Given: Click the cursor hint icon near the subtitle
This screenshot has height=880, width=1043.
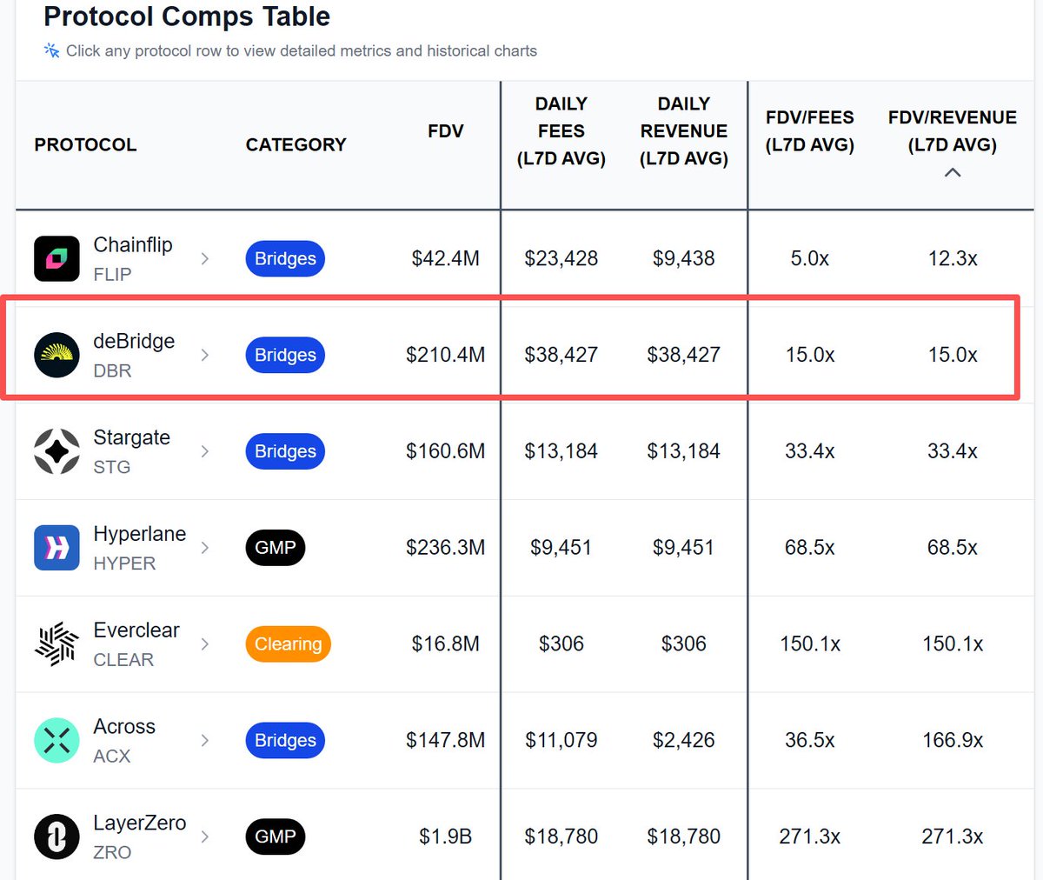Looking at the screenshot, I should [x=52, y=50].
